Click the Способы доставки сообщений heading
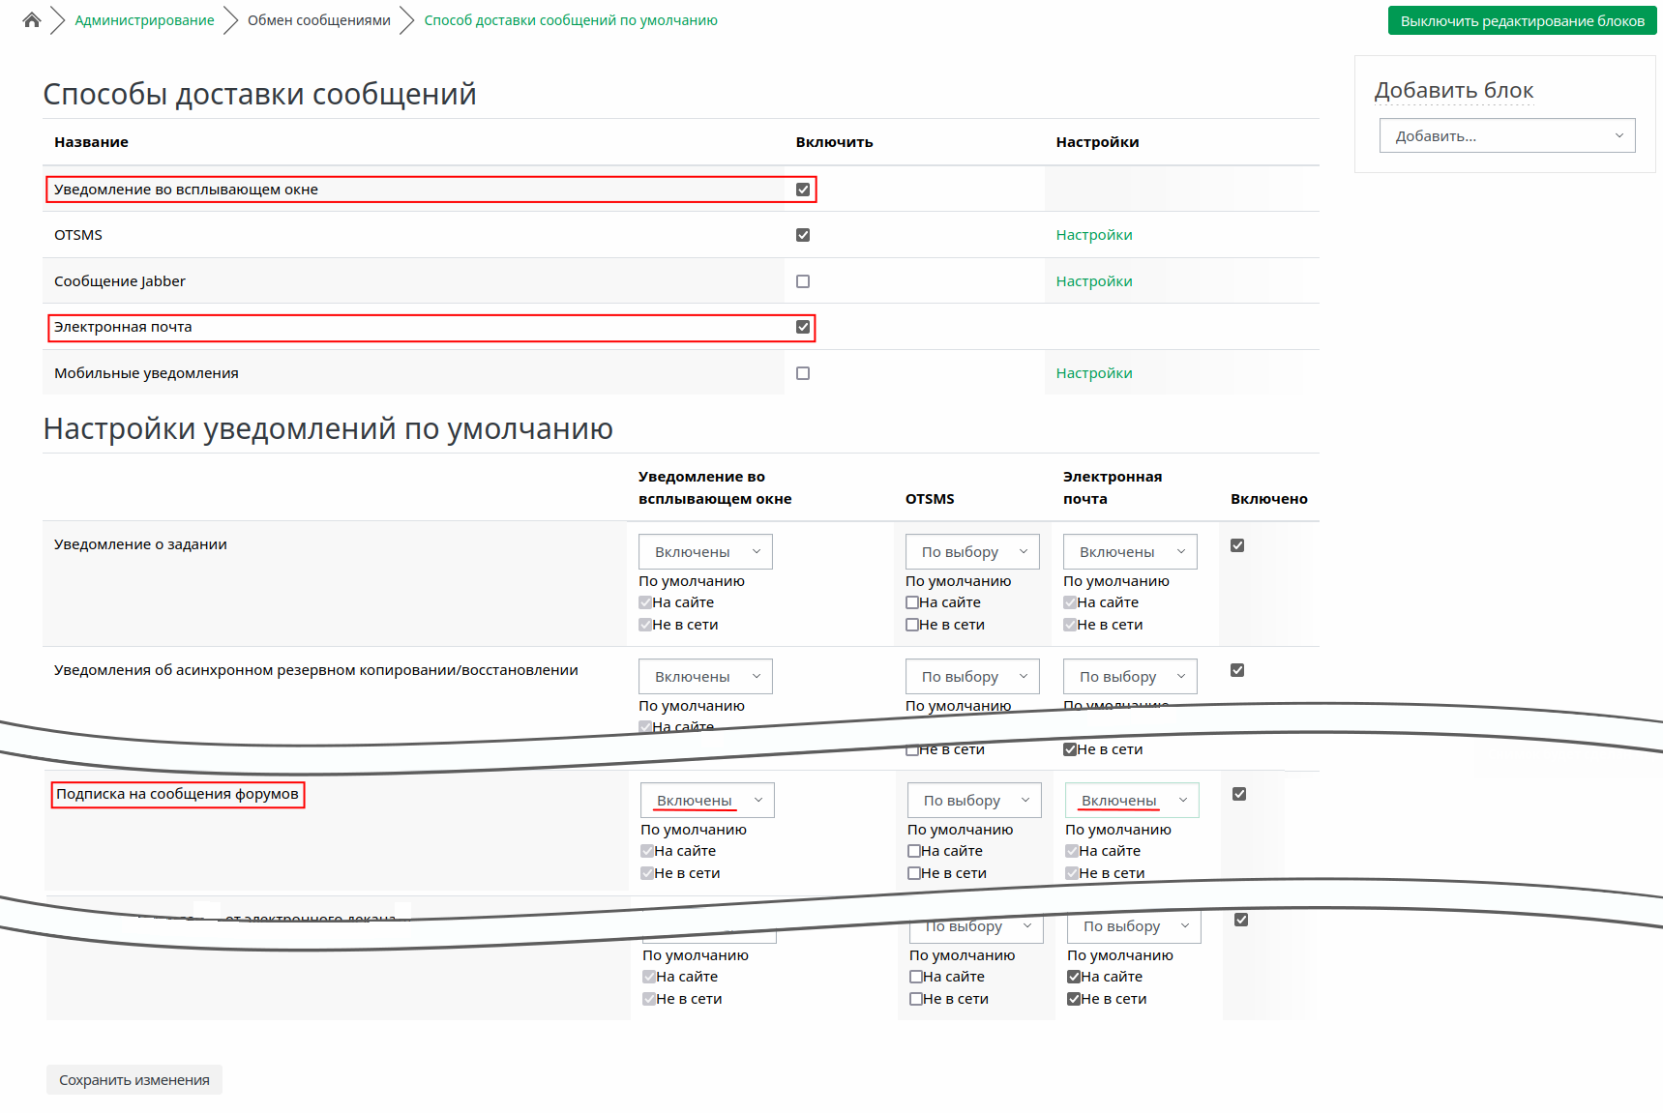 pos(259,94)
